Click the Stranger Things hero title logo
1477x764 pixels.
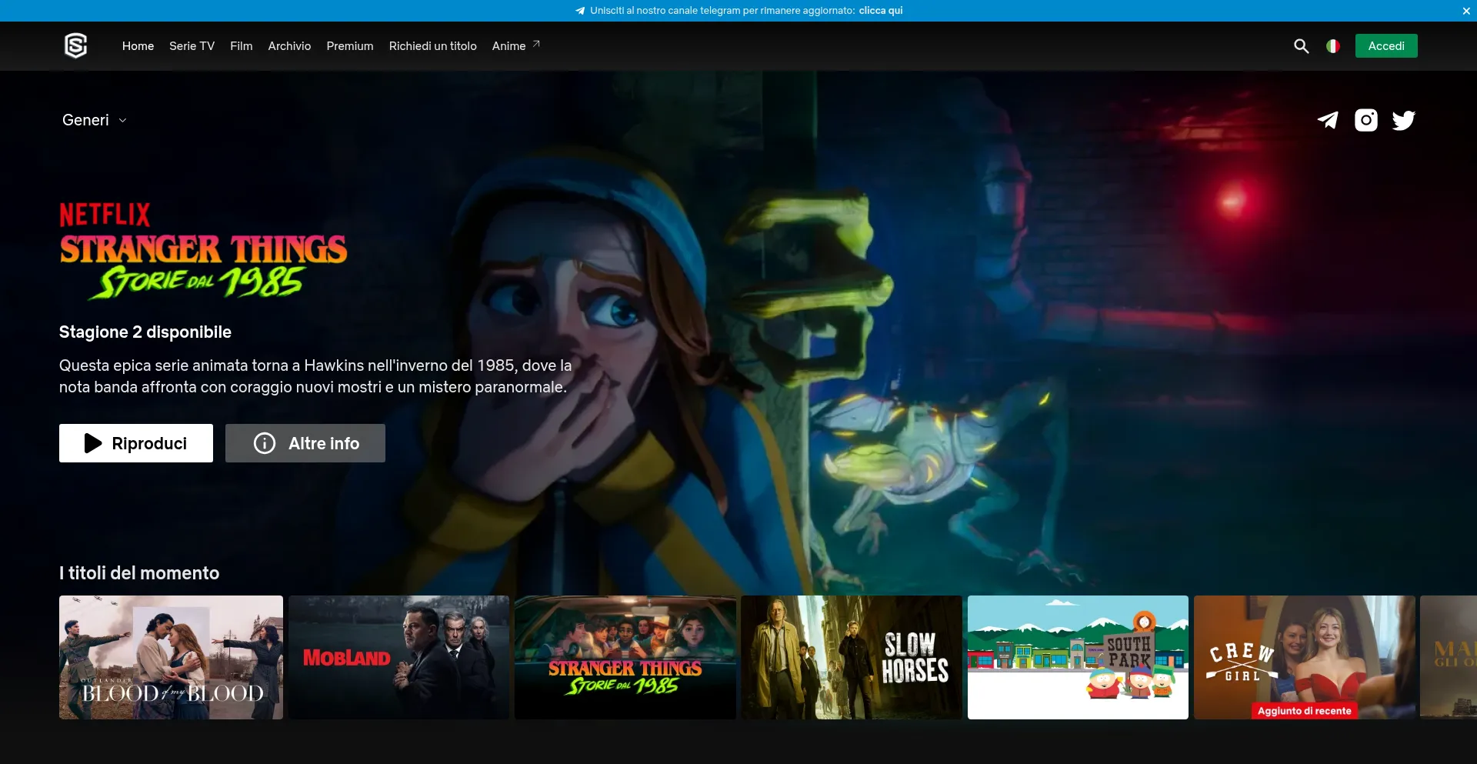pyautogui.click(x=203, y=251)
